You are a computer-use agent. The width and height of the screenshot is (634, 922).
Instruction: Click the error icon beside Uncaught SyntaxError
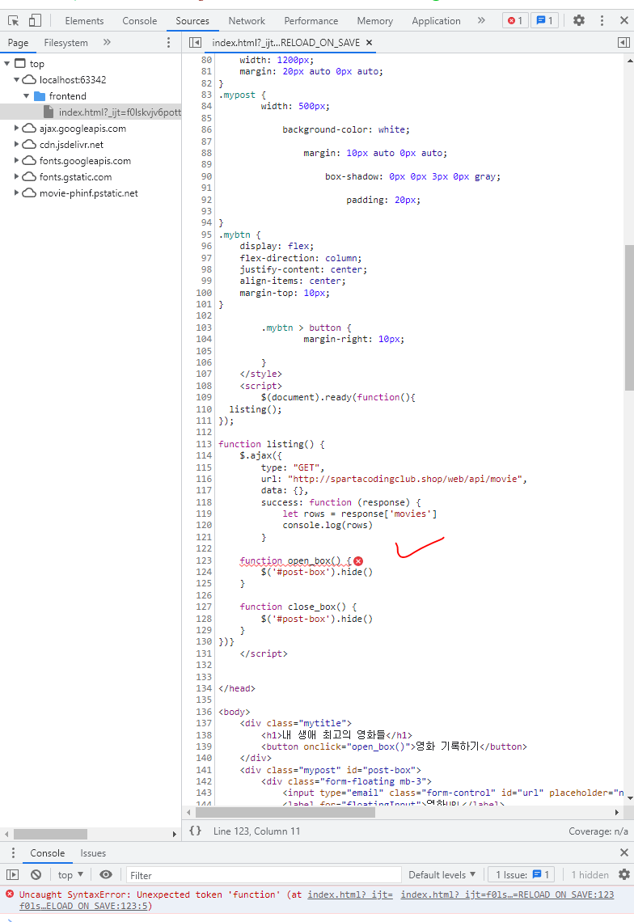(x=10, y=895)
